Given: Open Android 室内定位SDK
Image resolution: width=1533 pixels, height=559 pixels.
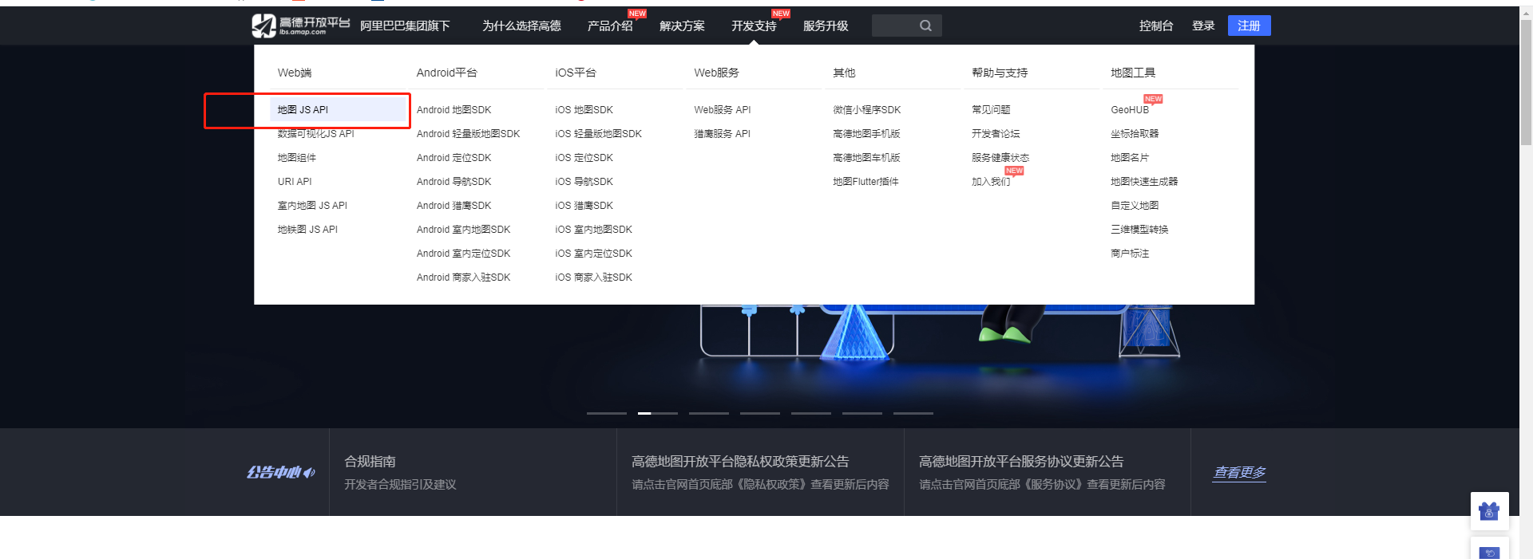Looking at the screenshot, I should 463,254.
